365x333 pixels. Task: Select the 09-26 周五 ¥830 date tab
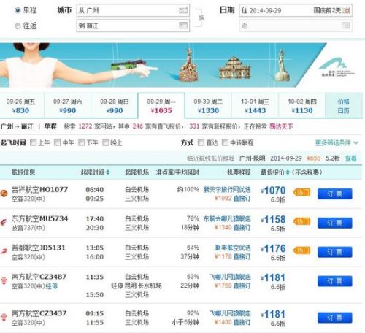point(21,106)
